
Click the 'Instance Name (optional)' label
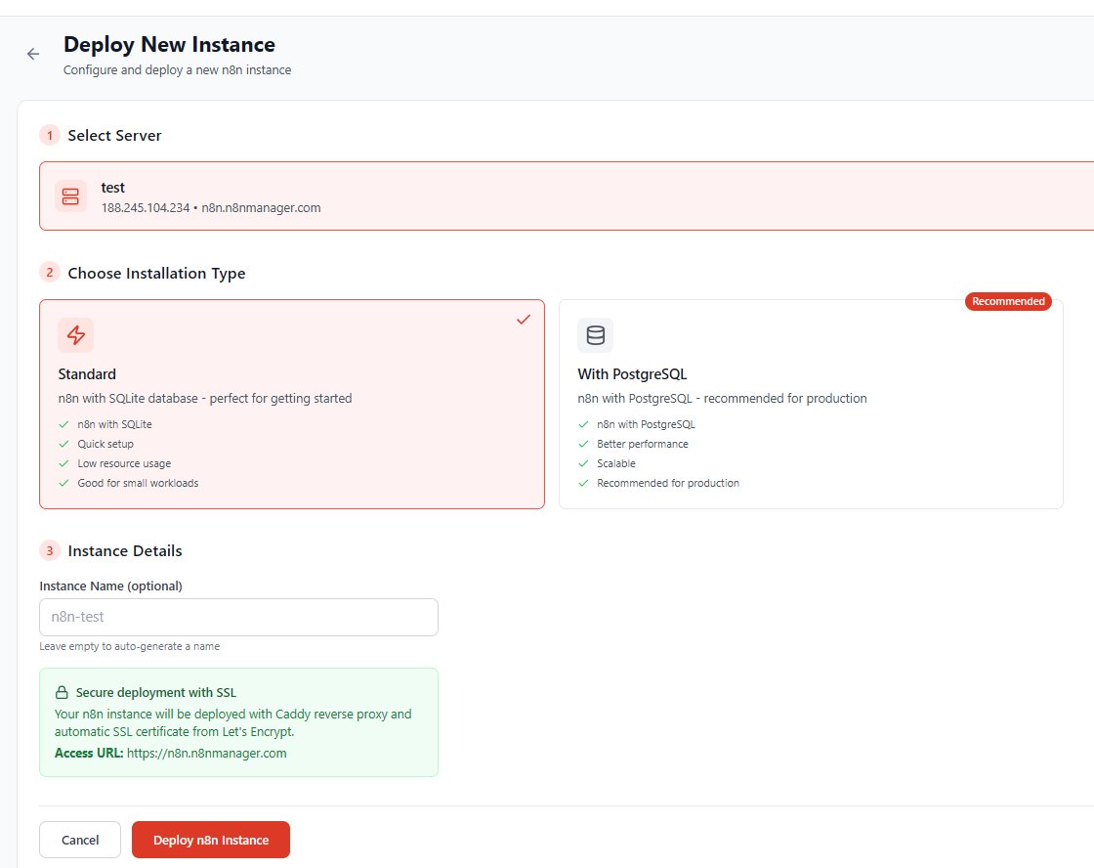(x=111, y=586)
